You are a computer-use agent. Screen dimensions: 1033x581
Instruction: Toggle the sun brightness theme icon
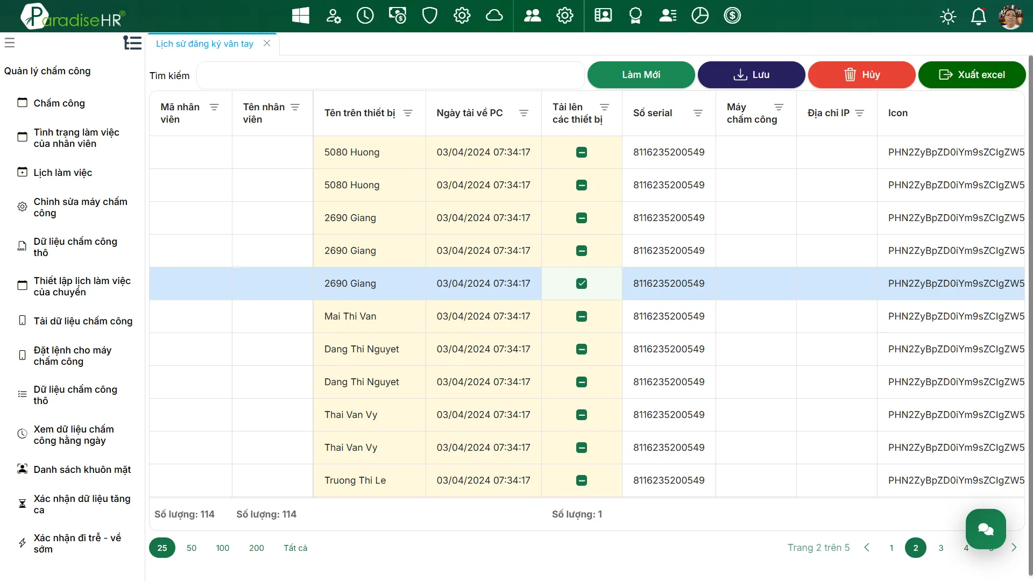point(948,17)
